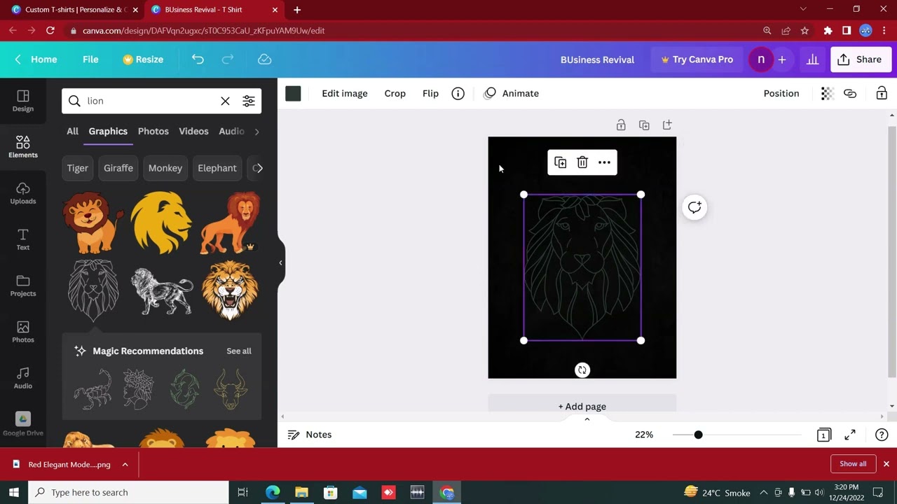Switch to the Videos tab

click(193, 131)
